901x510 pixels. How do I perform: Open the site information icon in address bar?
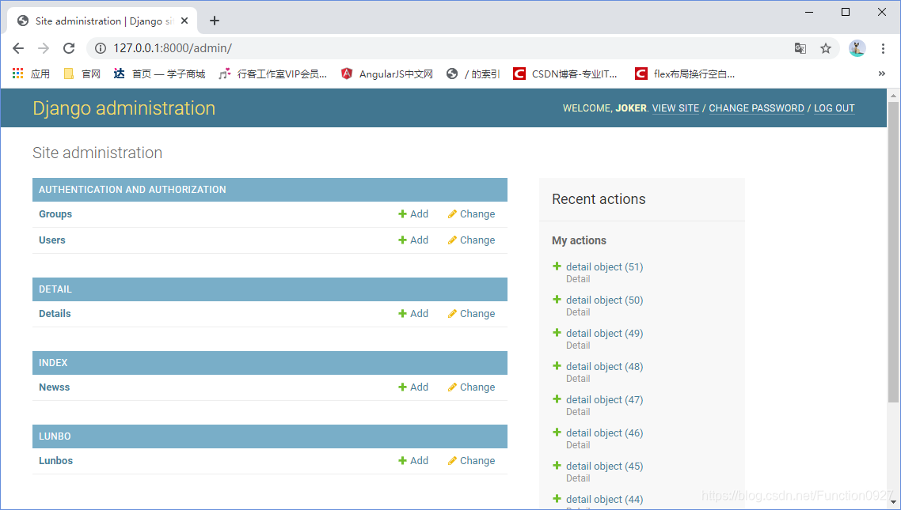(101, 48)
